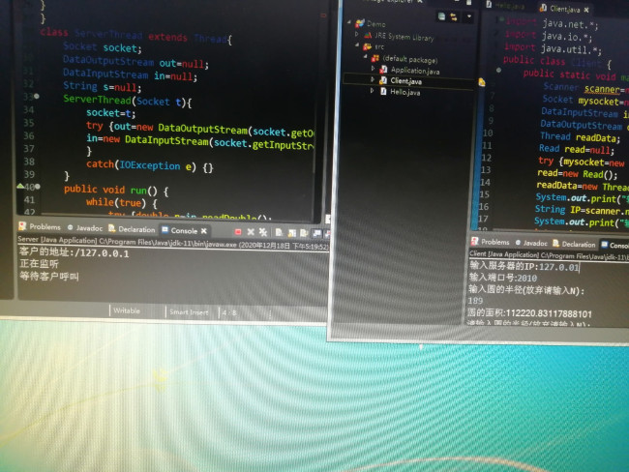Click Collapse All icon in Package Explorer
The width and height of the screenshot is (629, 472).
441,16
